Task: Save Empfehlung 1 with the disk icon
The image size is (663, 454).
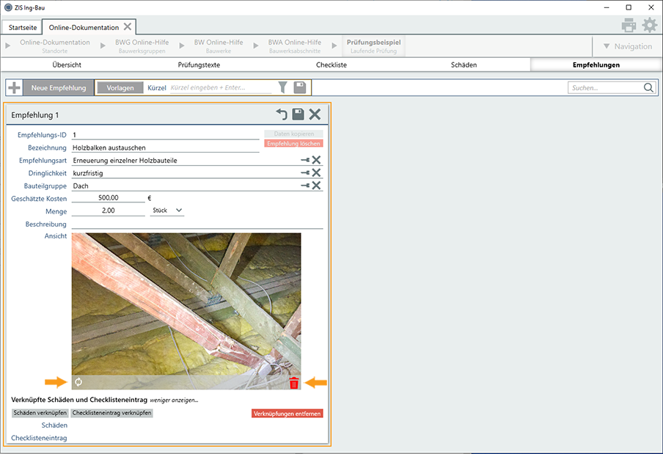Action: tap(298, 114)
